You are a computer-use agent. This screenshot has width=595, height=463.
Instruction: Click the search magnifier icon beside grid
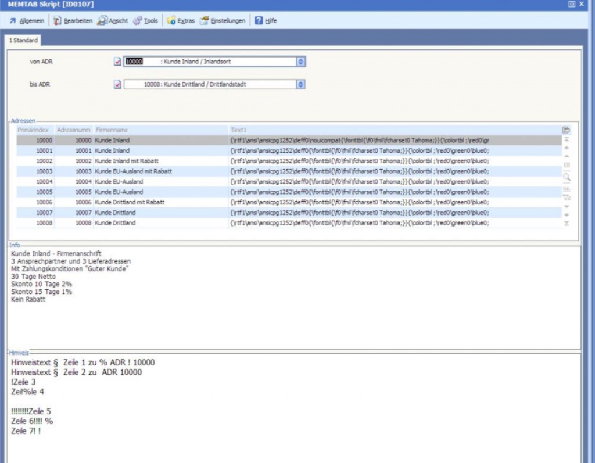[567, 177]
